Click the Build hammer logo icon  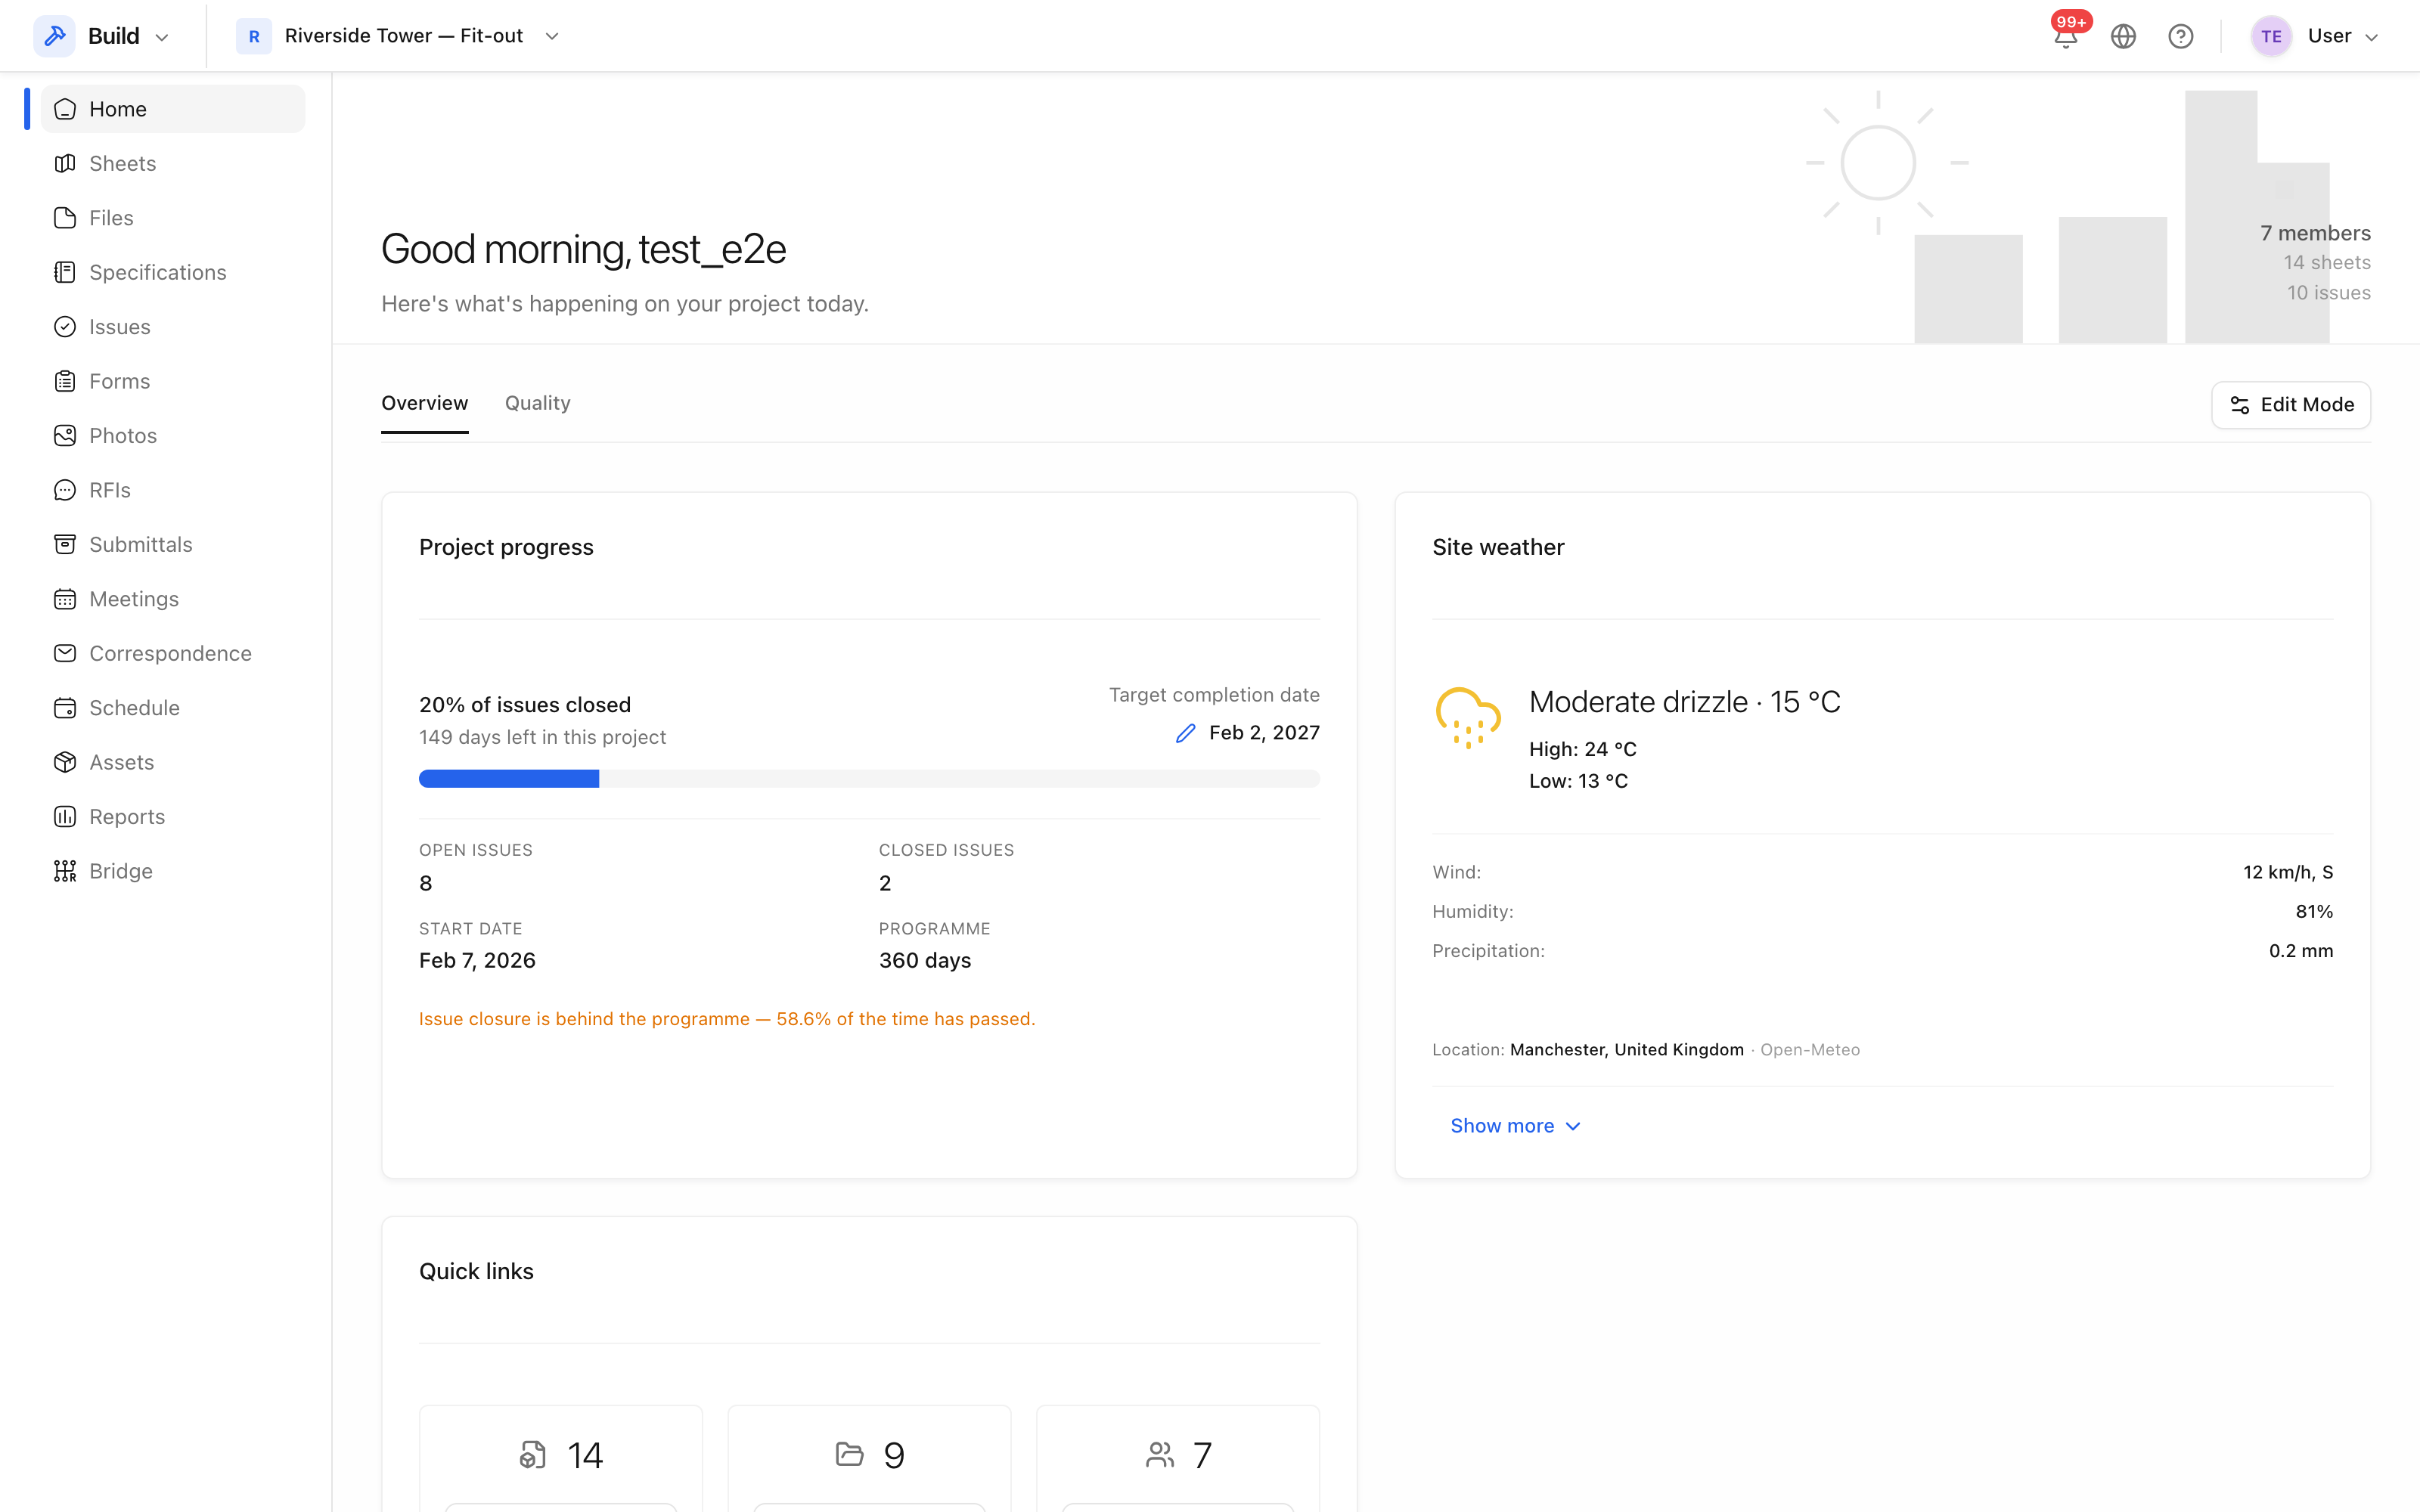coord(55,36)
